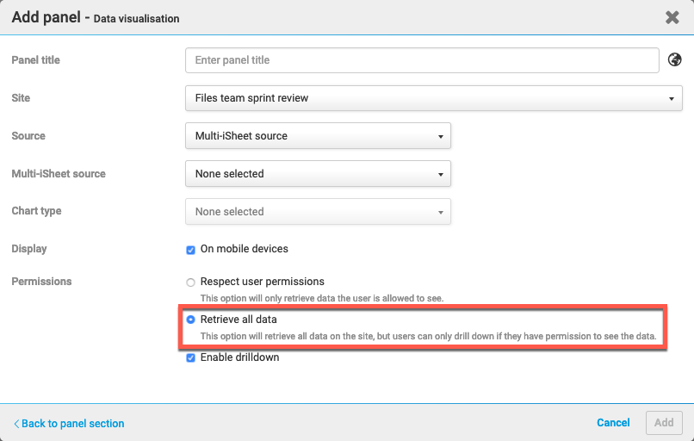
Task: Select the Retrieve all data radio button
Action: pos(191,320)
